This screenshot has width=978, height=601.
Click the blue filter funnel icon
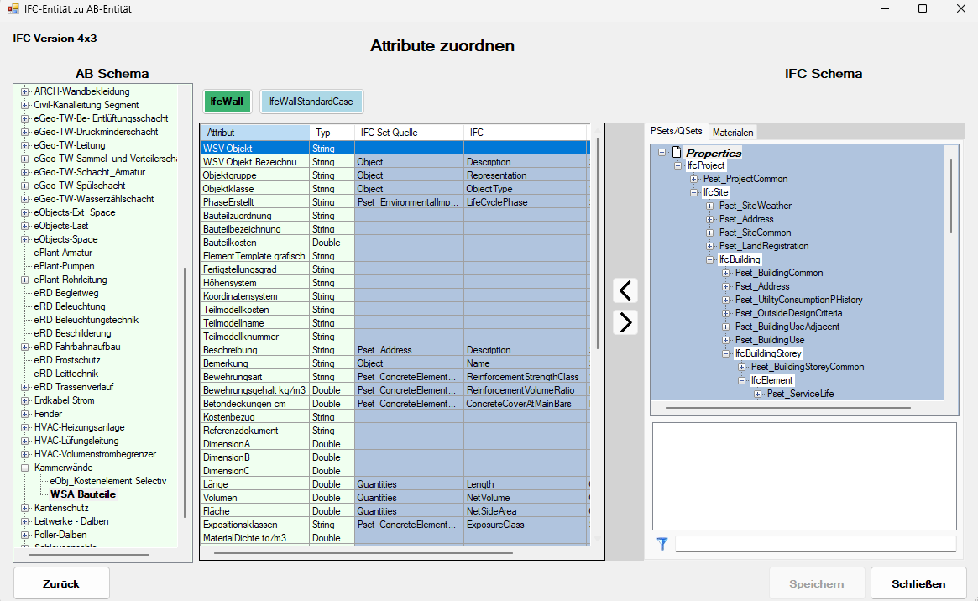[662, 544]
